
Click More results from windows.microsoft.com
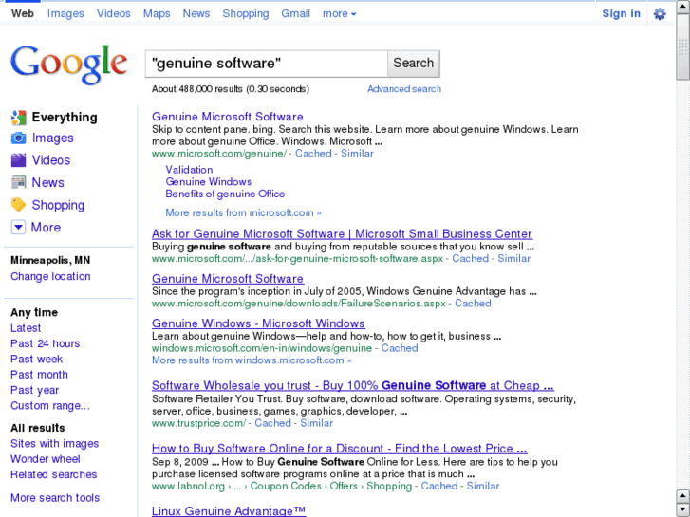(x=252, y=360)
